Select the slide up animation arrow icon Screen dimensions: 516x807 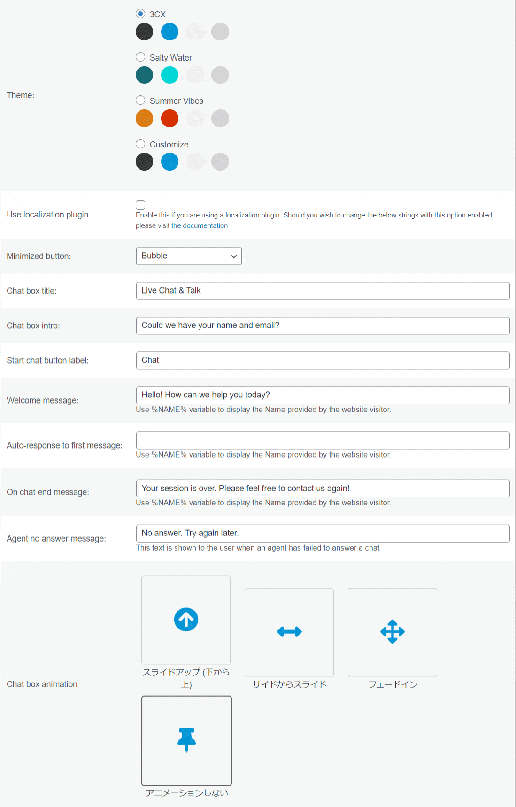tap(186, 620)
